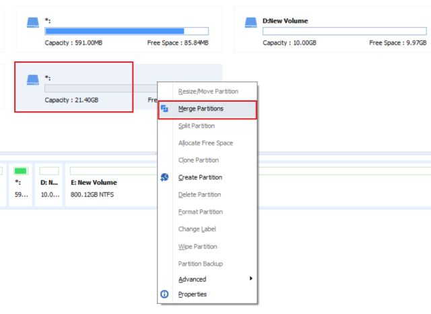Choose Clone Partition in context menu
431x314 pixels.
pos(199,160)
